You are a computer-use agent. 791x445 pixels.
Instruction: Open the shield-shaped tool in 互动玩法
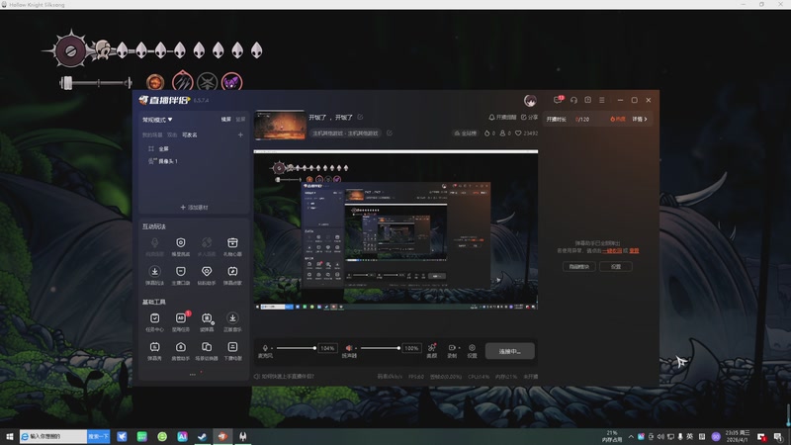[181, 246]
